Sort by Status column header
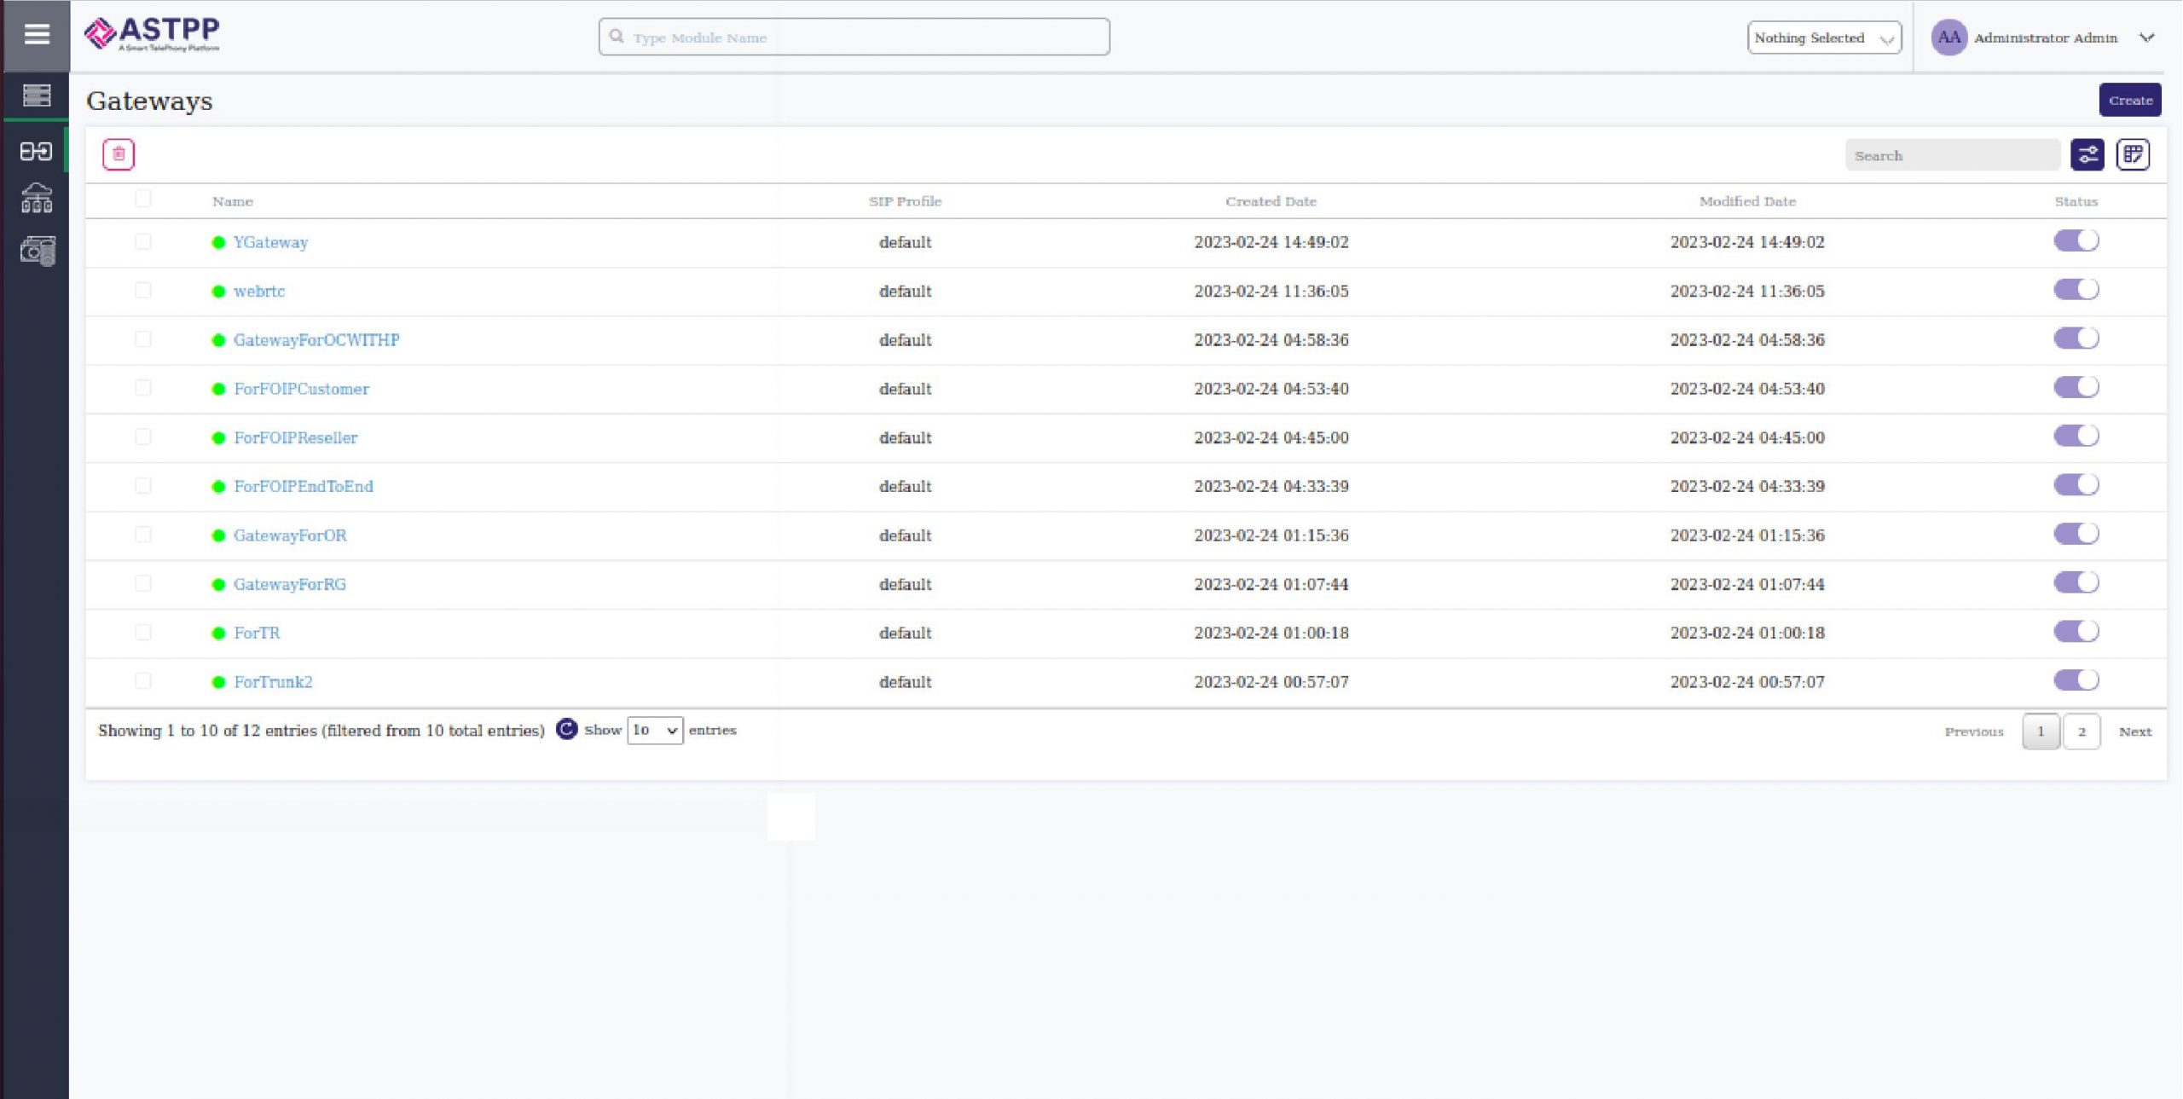 point(2076,202)
